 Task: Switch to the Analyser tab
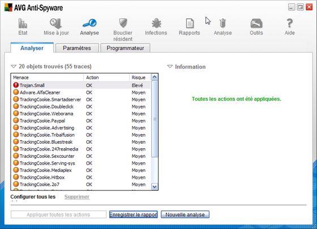point(32,48)
